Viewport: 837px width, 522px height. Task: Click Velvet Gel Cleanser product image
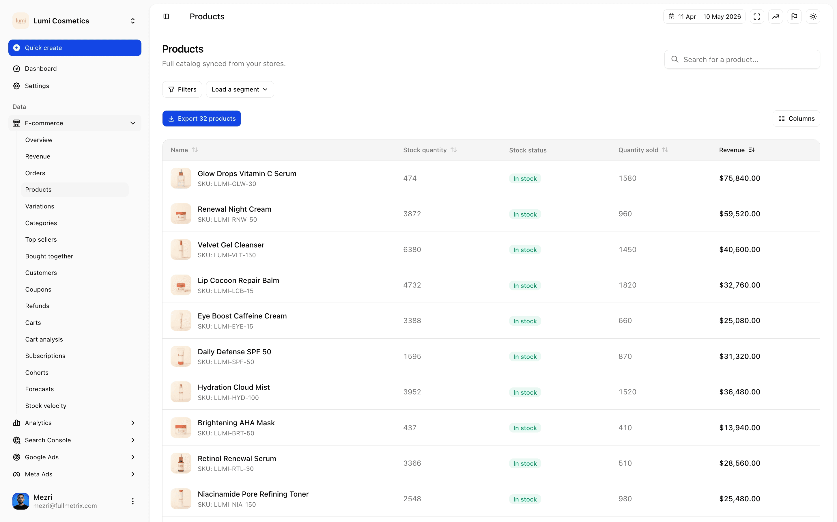[181, 249]
